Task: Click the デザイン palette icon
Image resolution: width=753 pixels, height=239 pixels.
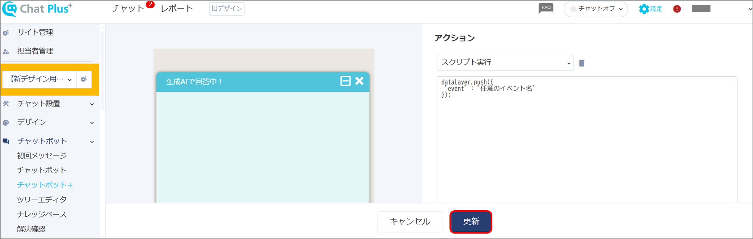Action: pos(6,123)
